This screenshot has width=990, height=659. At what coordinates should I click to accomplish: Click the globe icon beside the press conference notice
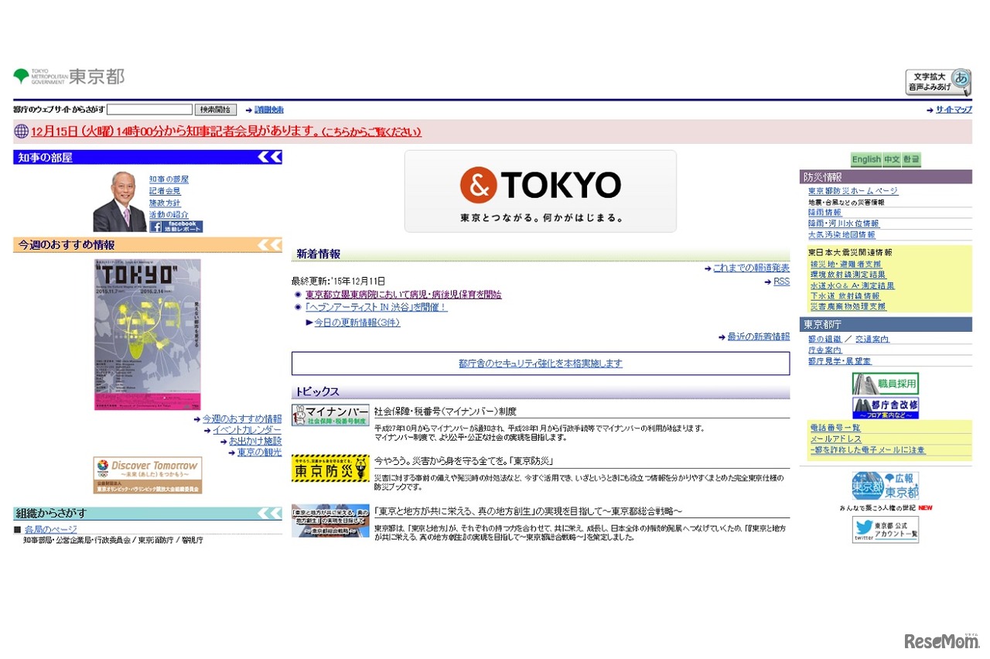click(19, 131)
